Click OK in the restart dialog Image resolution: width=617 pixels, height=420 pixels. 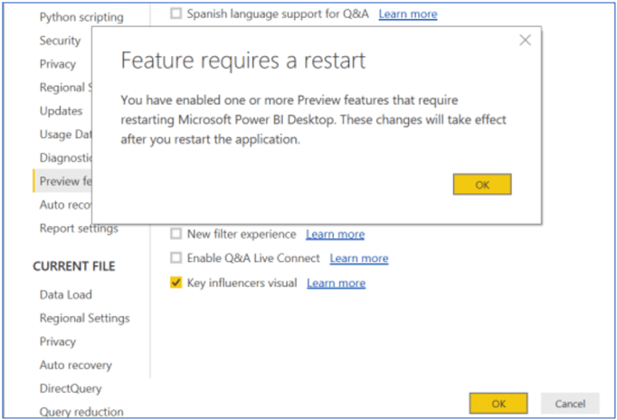tap(482, 184)
